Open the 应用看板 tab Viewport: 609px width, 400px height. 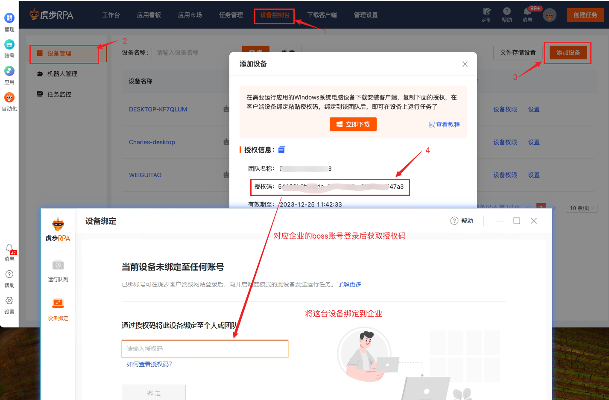(x=149, y=15)
